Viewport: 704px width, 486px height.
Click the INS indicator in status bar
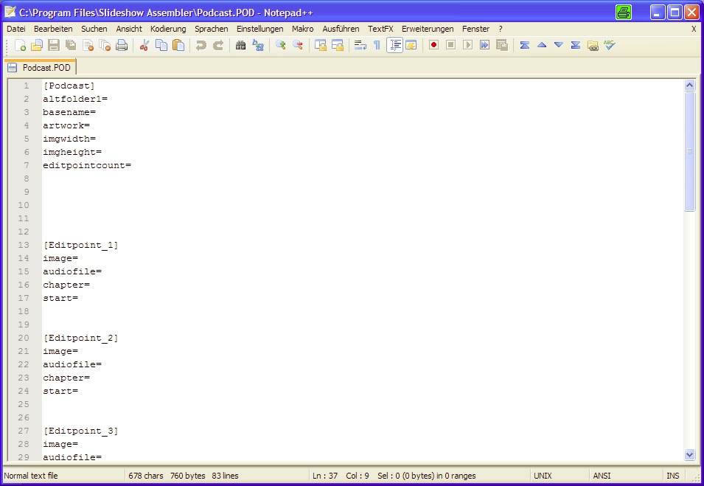673,476
